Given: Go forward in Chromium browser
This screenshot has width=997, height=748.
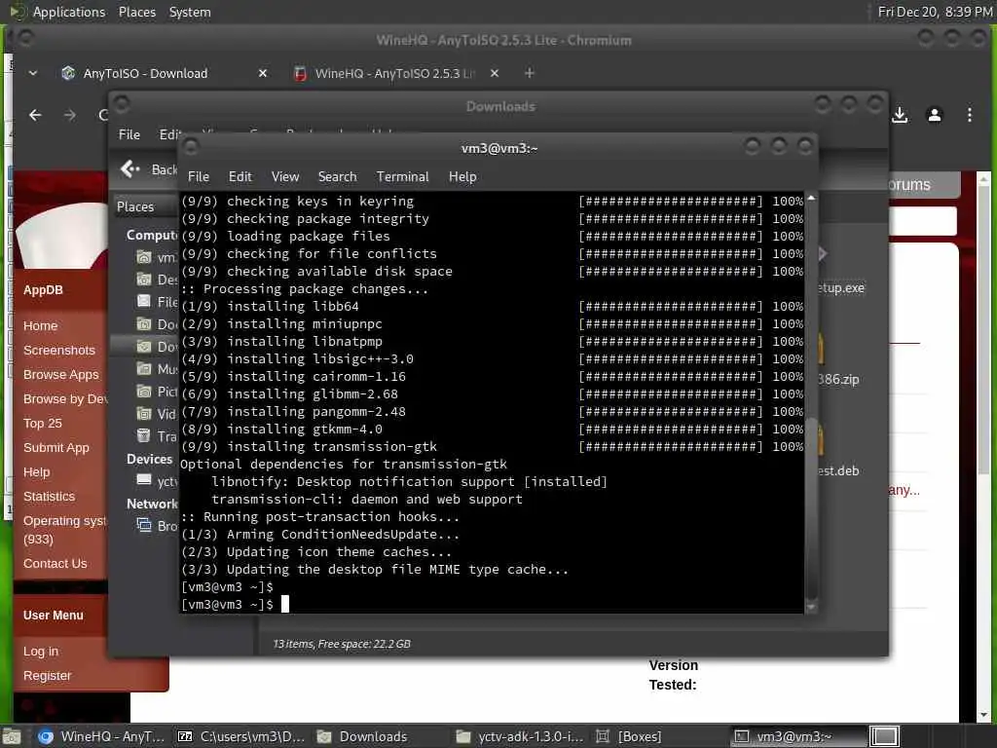Looking at the screenshot, I should click(x=70, y=115).
